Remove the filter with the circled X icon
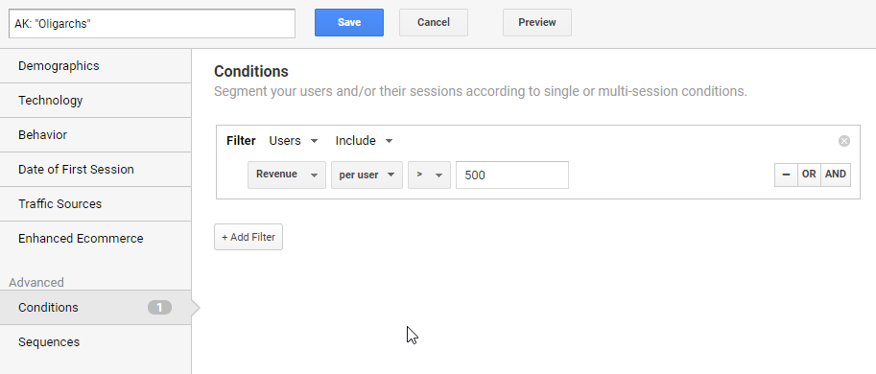 click(844, 141)
